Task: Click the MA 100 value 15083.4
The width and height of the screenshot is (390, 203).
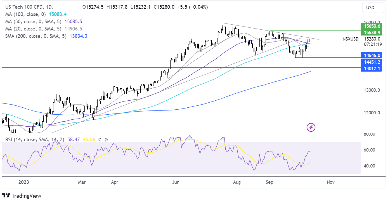Action: 57,14
